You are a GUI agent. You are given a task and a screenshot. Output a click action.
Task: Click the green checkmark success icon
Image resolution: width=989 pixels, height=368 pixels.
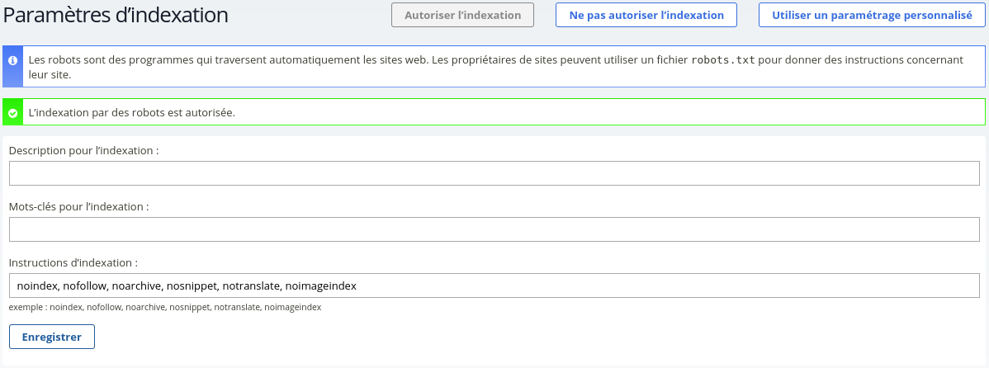tap(12, 112)
